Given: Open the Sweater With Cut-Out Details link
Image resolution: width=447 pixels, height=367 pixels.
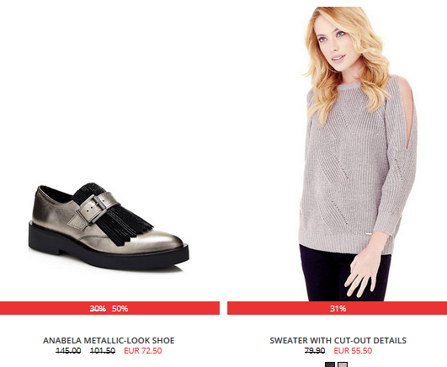Looking at the screenshot, I should pos(338,340).
